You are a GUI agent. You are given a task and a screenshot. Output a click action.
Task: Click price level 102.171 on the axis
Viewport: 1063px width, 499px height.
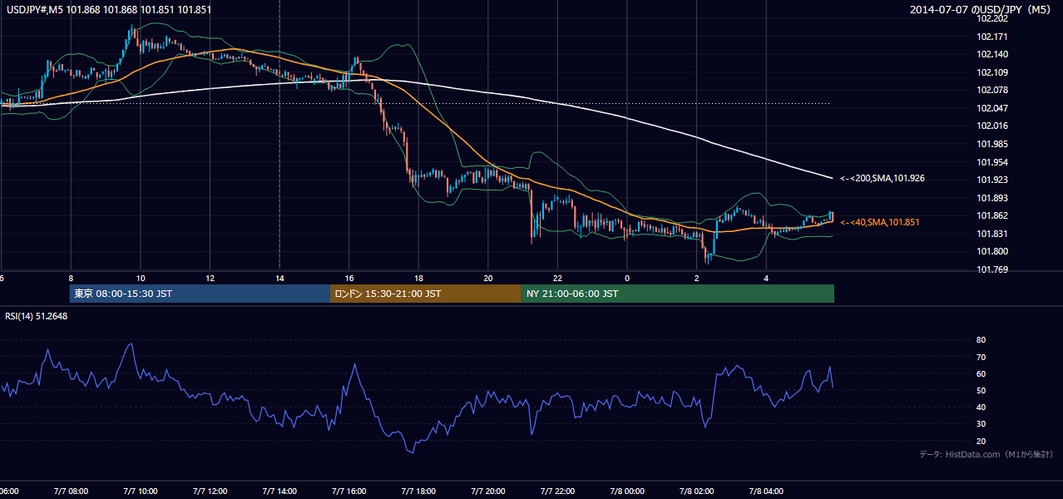pyautogui.click(x=994, y=37)
